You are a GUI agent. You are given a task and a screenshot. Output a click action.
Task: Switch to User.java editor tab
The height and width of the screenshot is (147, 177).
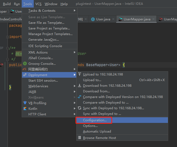(x=103, y=19)
